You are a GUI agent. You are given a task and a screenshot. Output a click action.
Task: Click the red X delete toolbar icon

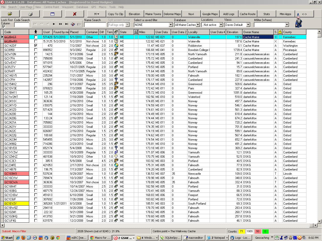tap(74, 14)
